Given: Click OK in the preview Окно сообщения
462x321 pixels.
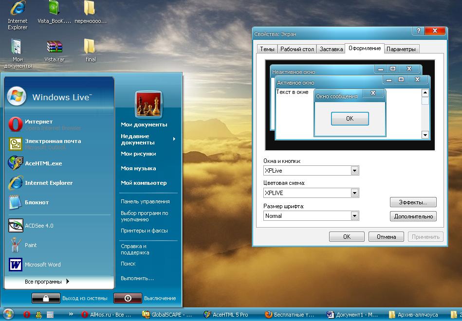Looking at the screenshot, I should coord(350,118).
